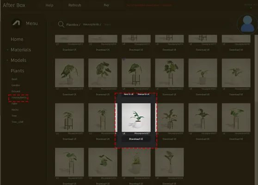Open the Palm plant category
The height and width of the screenshot is (185, 258).
click(x=14, y=104)
